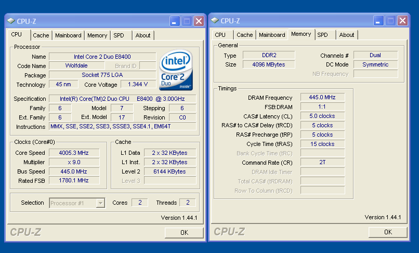This screenshot has height=253, width=419.
Task: Click the Ext. Model value 17
Action: pos(122,117)
